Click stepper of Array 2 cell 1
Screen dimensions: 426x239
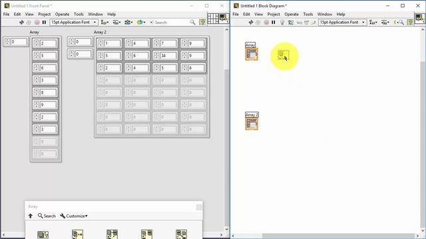(x=101, y=43)
